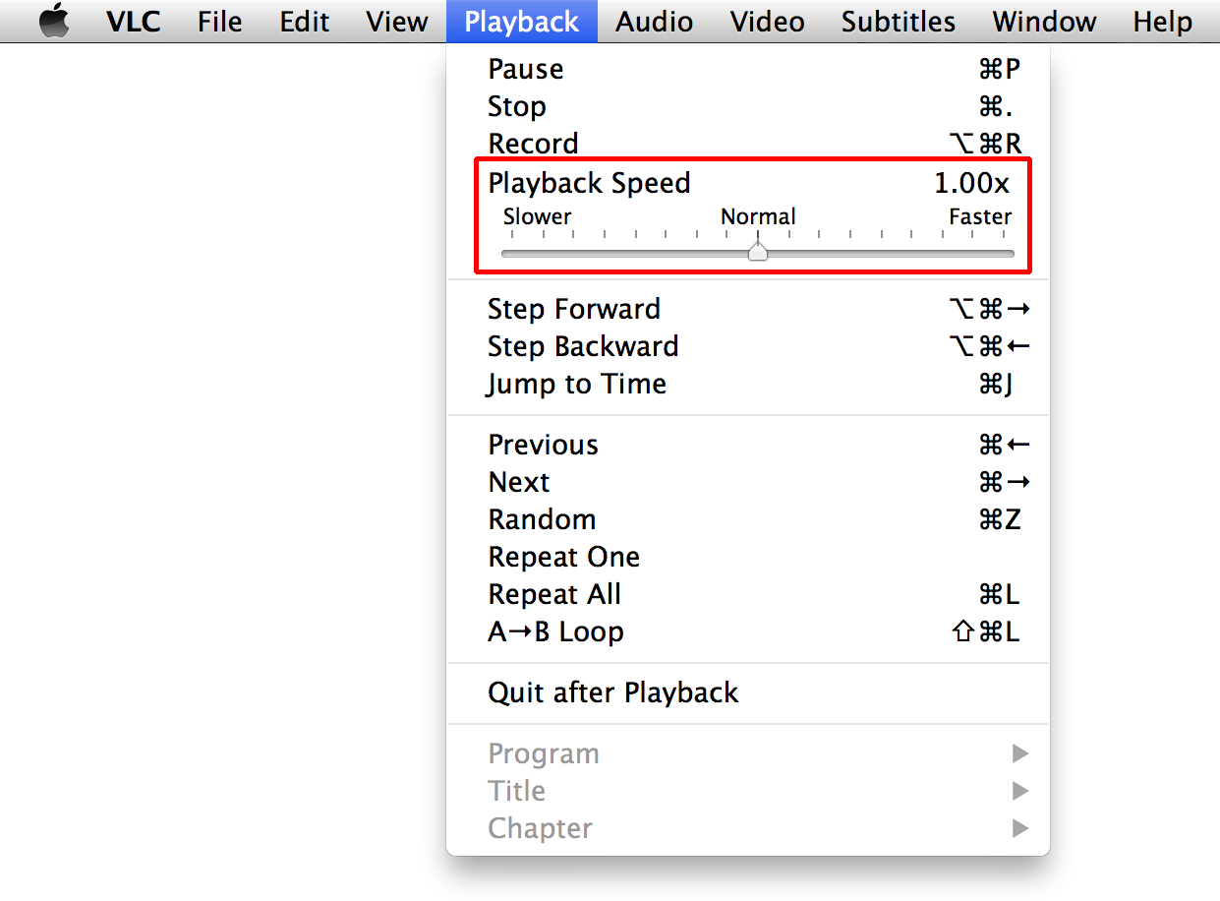This screenshot has height=901, width=1220.
Task: Open the Video menu
Action: coord(766,21)
